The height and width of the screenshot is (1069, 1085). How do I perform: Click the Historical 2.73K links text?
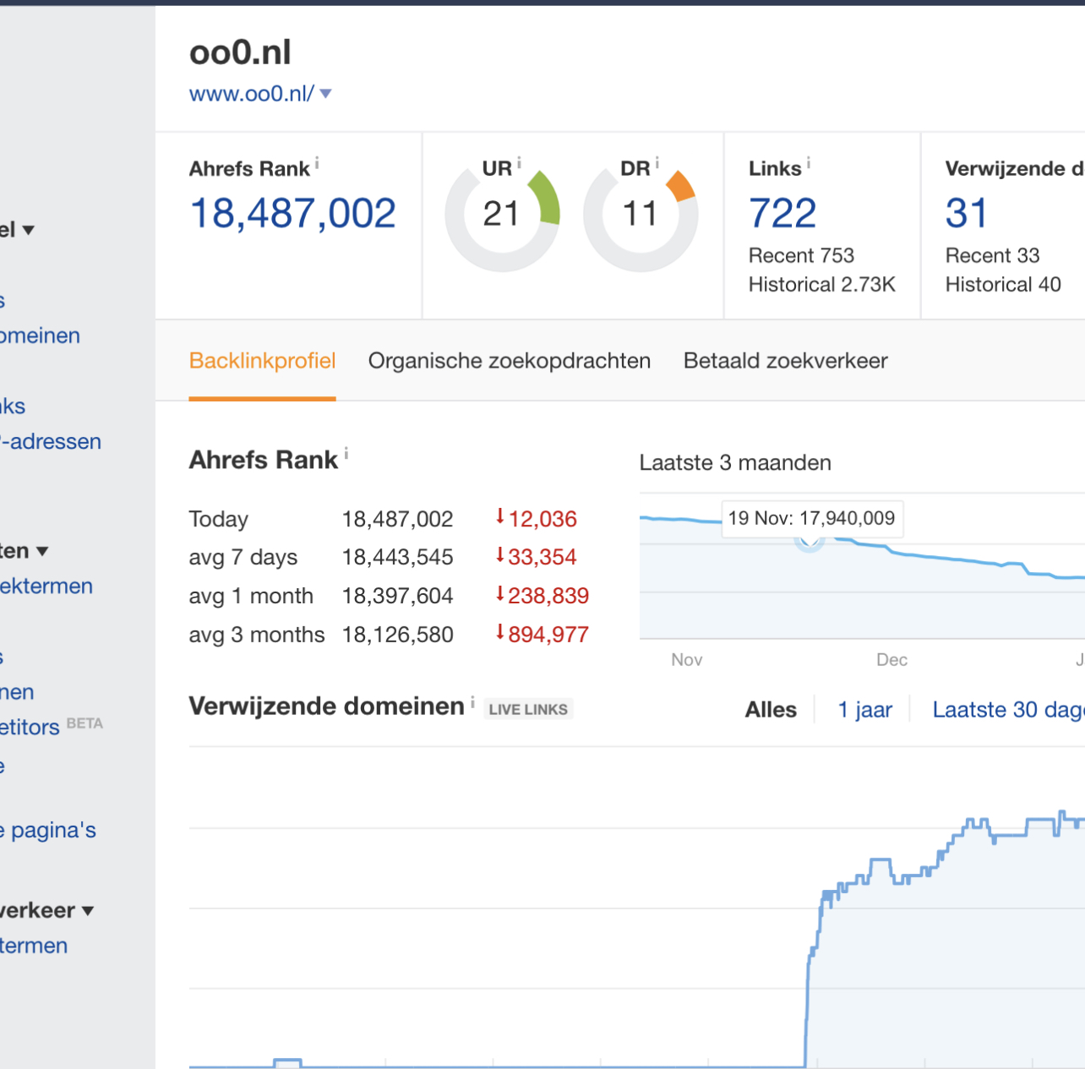822,285
